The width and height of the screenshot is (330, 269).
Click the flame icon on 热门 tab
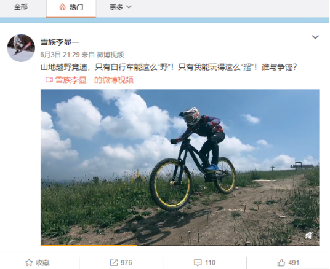point(62,7)
